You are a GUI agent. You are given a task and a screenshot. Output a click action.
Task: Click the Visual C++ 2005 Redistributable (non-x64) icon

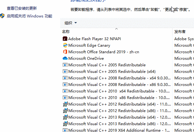[65, 65]
